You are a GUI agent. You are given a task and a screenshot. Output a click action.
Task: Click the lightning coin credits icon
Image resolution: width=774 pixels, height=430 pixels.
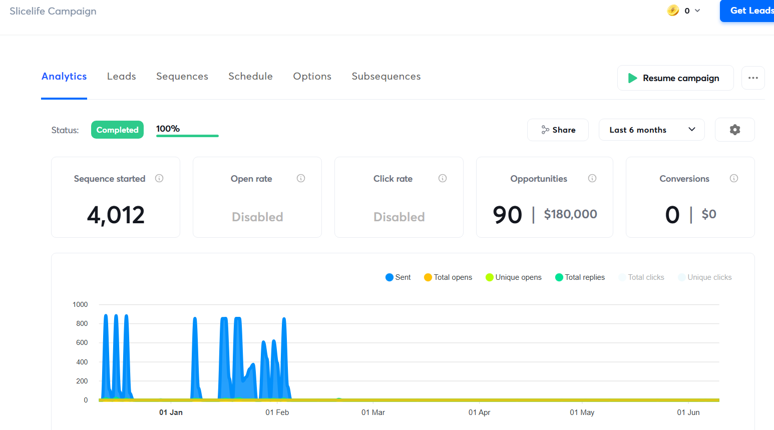673,11
